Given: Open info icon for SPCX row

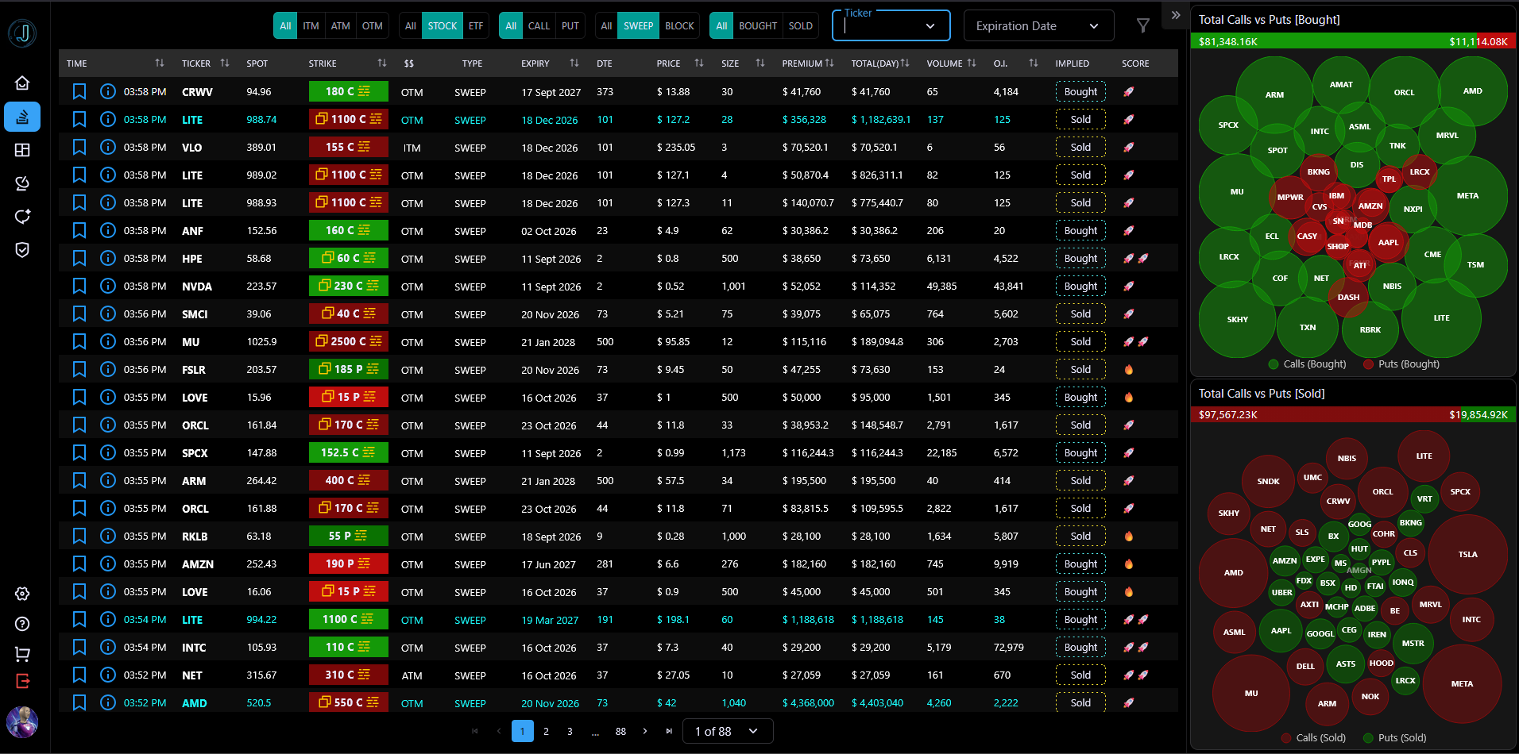Looking at the screenshot, I should pos(108,453).
